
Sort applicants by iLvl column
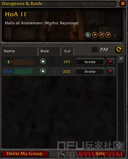tap(67, 51)
